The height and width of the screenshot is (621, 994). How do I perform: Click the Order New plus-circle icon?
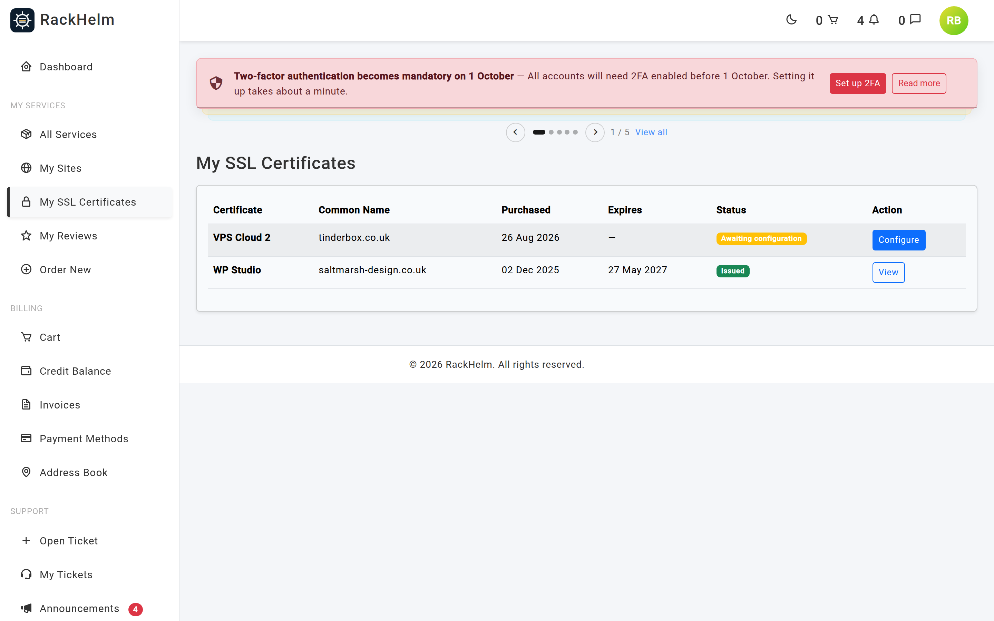tap(26, 269)
